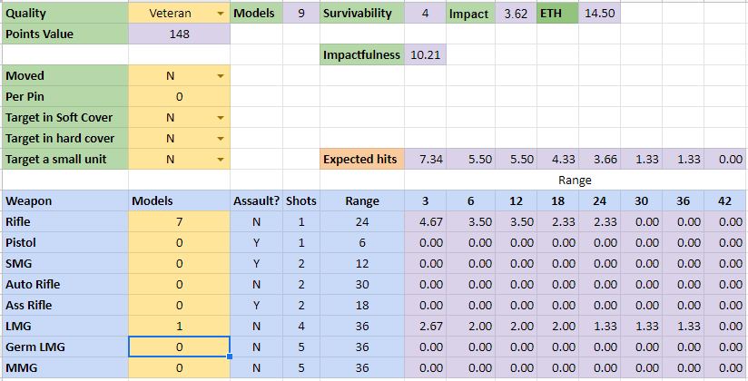Open the Target in Soft Cover dropdown

[x=220, y=118]
